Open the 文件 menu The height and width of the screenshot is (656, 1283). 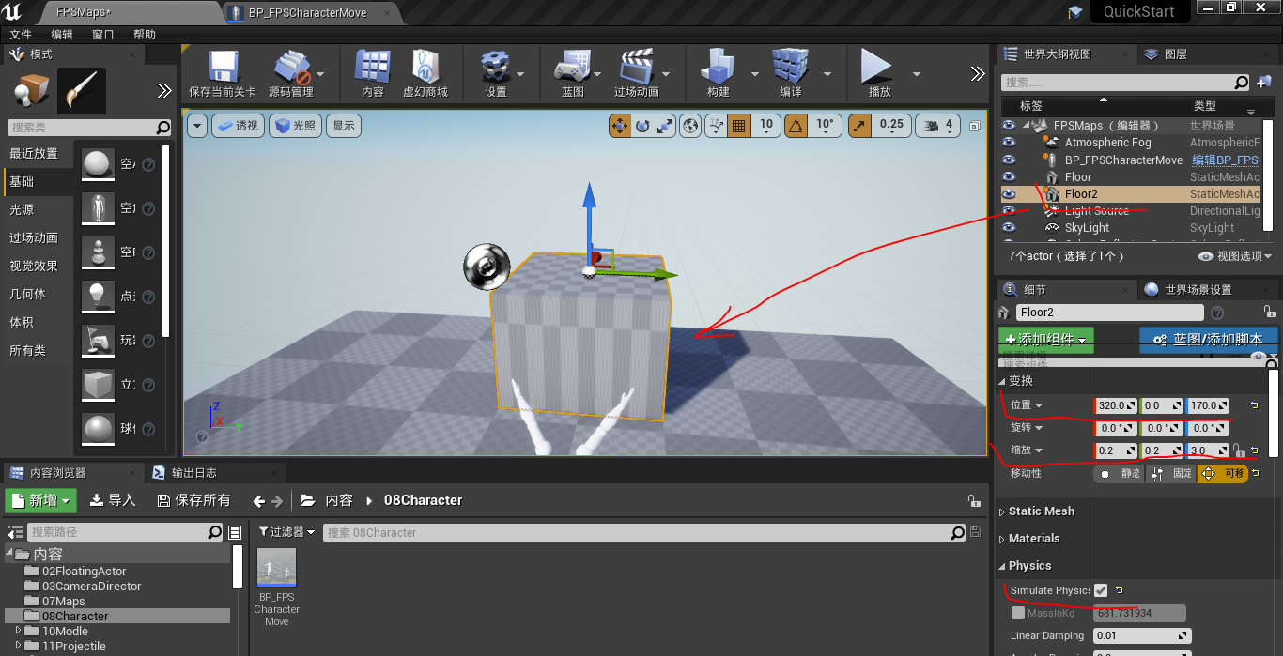(21, 34)
